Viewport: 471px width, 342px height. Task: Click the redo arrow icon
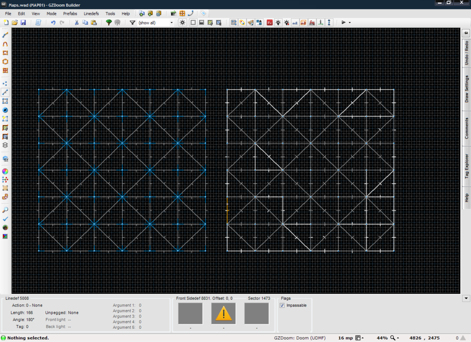tap(62, 23)
